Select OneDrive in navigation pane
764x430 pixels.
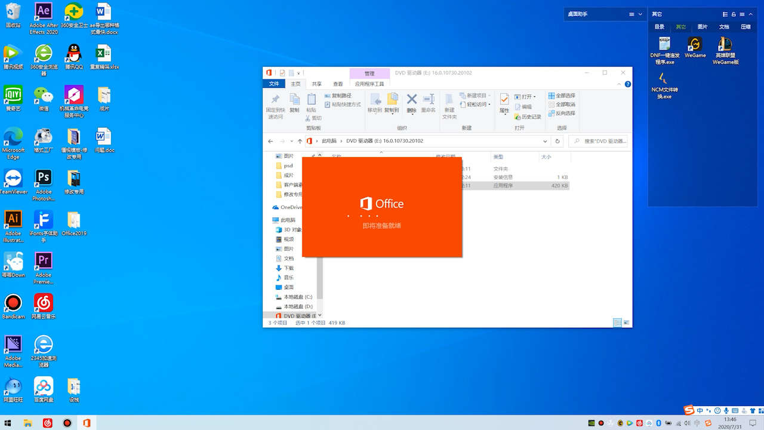[287, 207]
